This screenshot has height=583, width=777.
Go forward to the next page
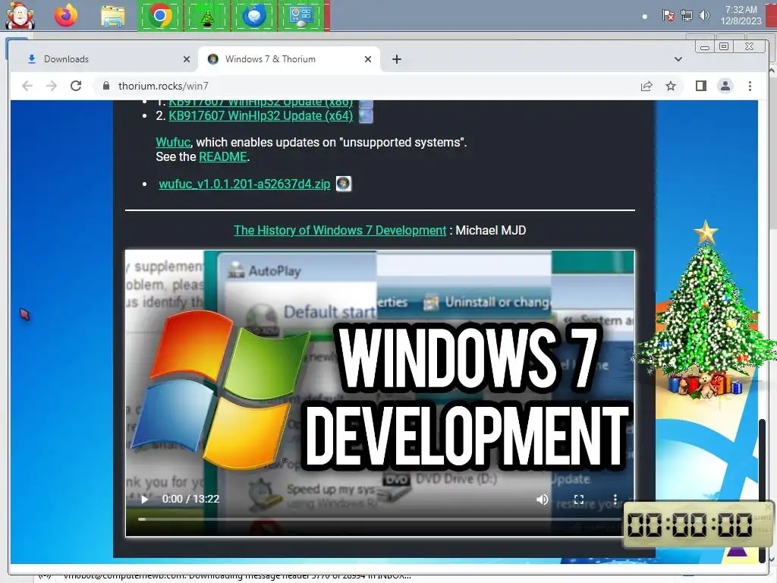click(52, 86)
